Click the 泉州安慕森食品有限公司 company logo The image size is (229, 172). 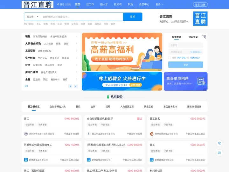click(x=152, y=134)
